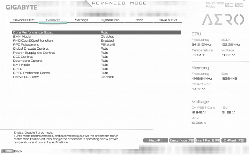Click the memory frequency 4148.04MHz value
The image size is (249, 155).
202,79
